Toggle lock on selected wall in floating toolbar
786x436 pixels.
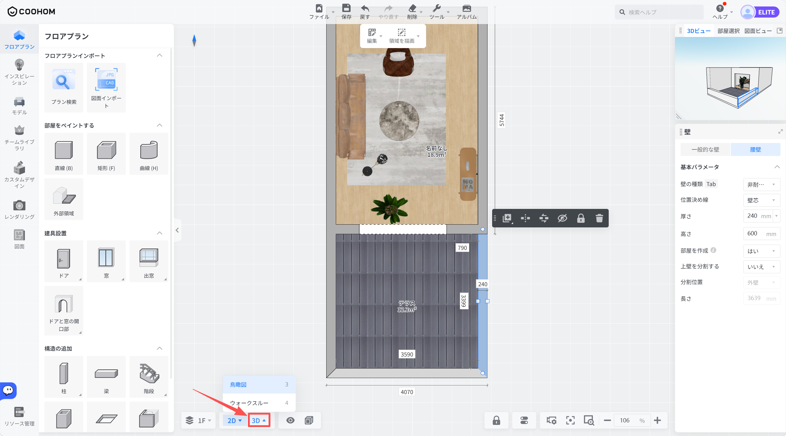(x=581, y=218)
